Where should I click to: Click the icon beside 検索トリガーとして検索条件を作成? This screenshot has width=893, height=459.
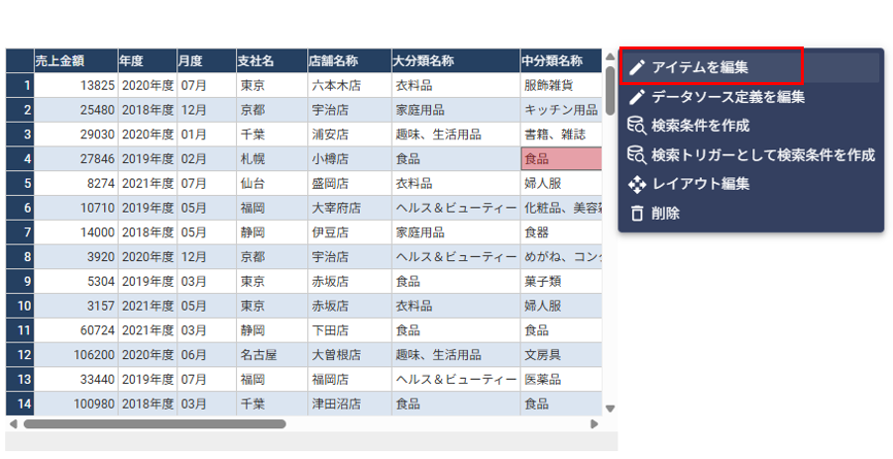pyautogui.click(x=637, y=155)
